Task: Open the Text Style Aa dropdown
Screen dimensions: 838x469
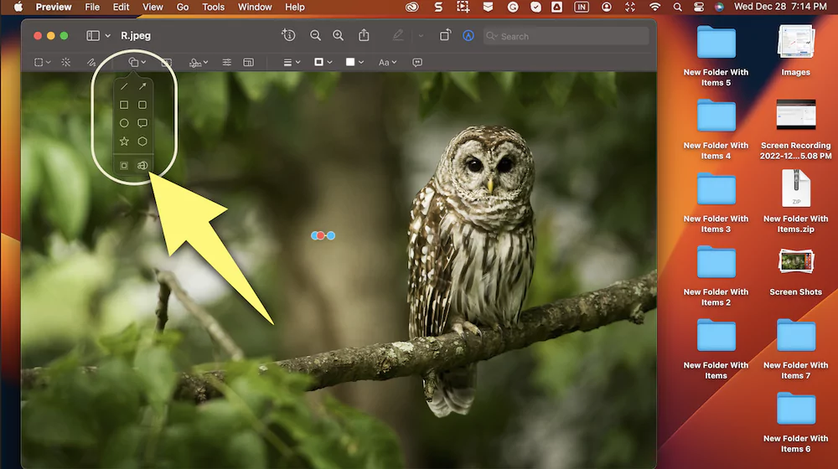Action: click(x=387, y=63)
